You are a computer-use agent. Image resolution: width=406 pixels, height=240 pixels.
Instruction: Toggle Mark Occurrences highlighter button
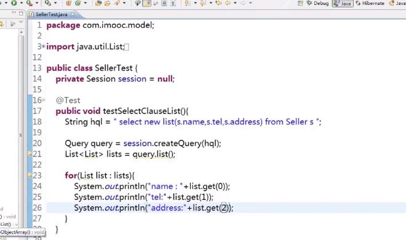(x=146, y=3)
